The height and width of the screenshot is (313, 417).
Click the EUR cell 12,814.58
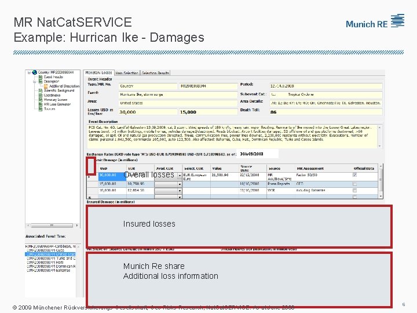[140, 191]
